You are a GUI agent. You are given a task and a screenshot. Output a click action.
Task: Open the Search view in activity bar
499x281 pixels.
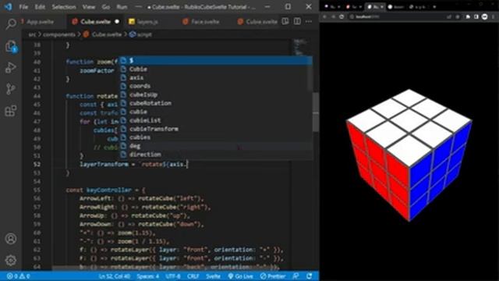[x=11, y=24]
